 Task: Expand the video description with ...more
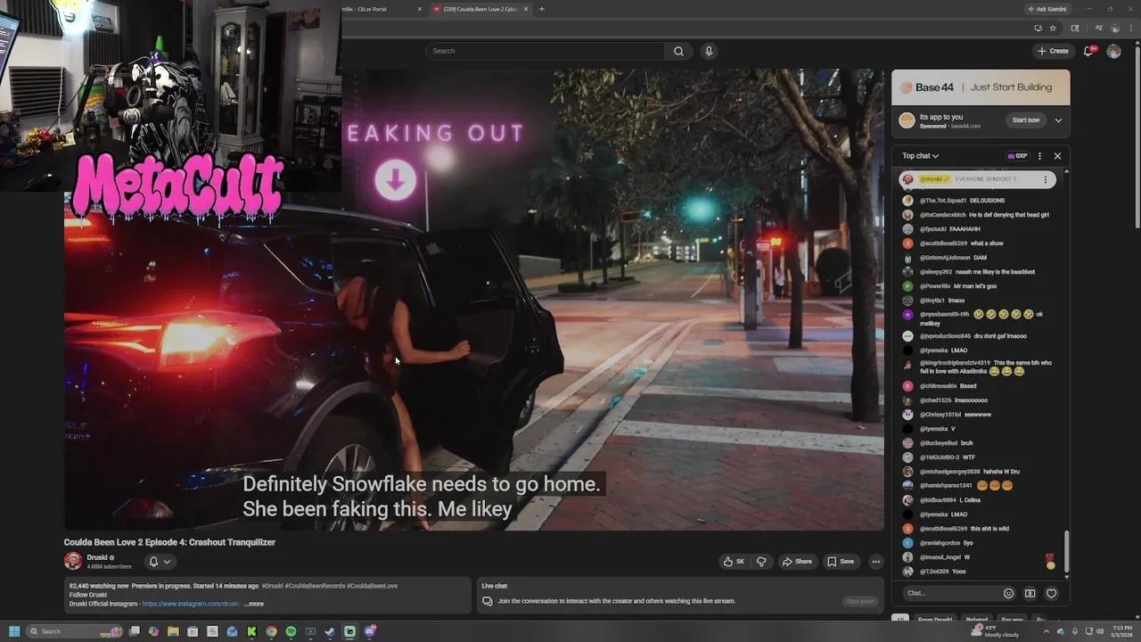click(x=254, y=604)
